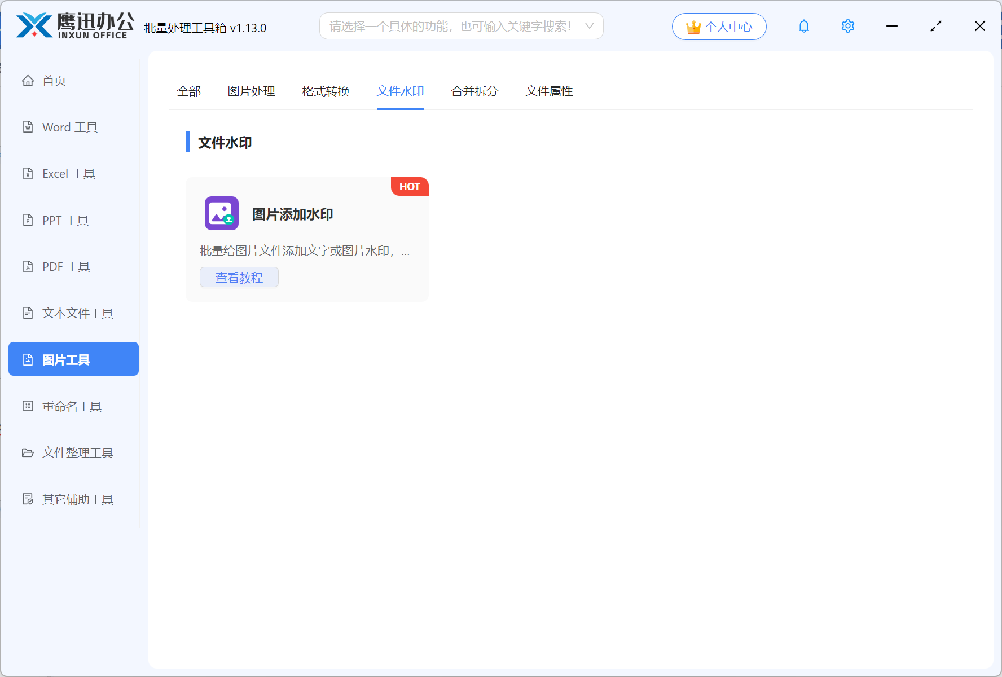
Task: Open the settings gear
Action: [847, 26]
